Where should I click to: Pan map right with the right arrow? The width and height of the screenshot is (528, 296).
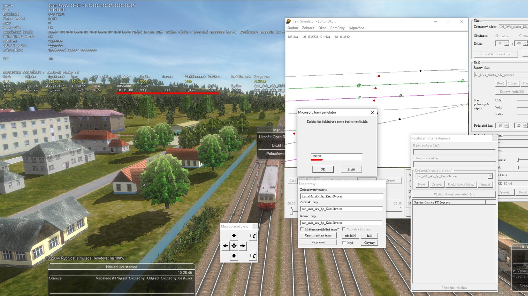coord(243,246)
